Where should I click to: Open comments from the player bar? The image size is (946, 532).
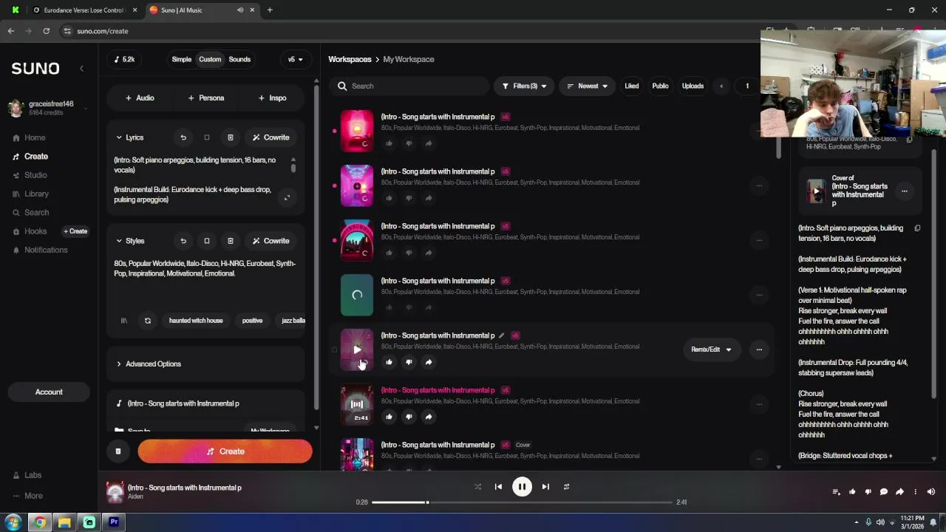884,492
